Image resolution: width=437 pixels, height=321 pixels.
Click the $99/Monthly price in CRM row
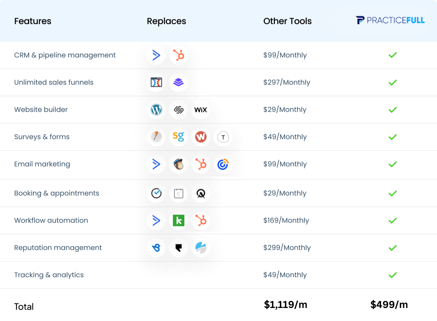285,55
